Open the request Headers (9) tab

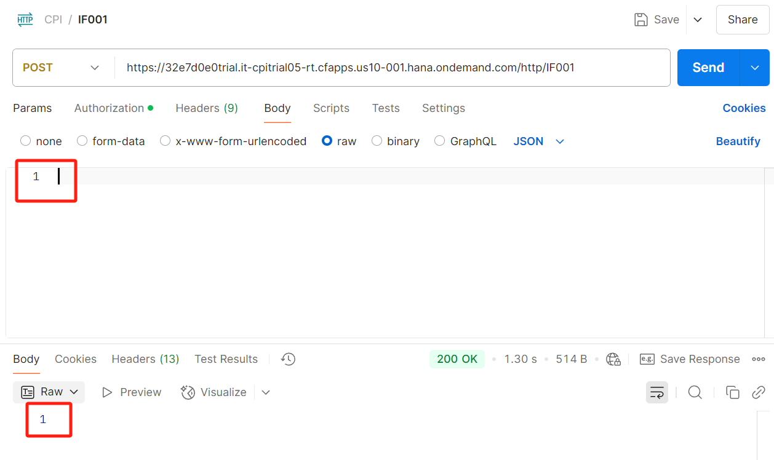click(x=207, y=108)
